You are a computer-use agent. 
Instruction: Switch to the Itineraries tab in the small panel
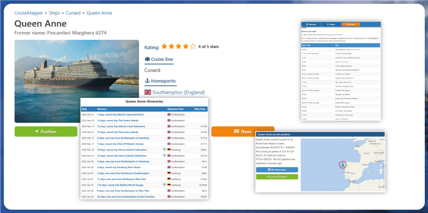[x=311, y=24]
